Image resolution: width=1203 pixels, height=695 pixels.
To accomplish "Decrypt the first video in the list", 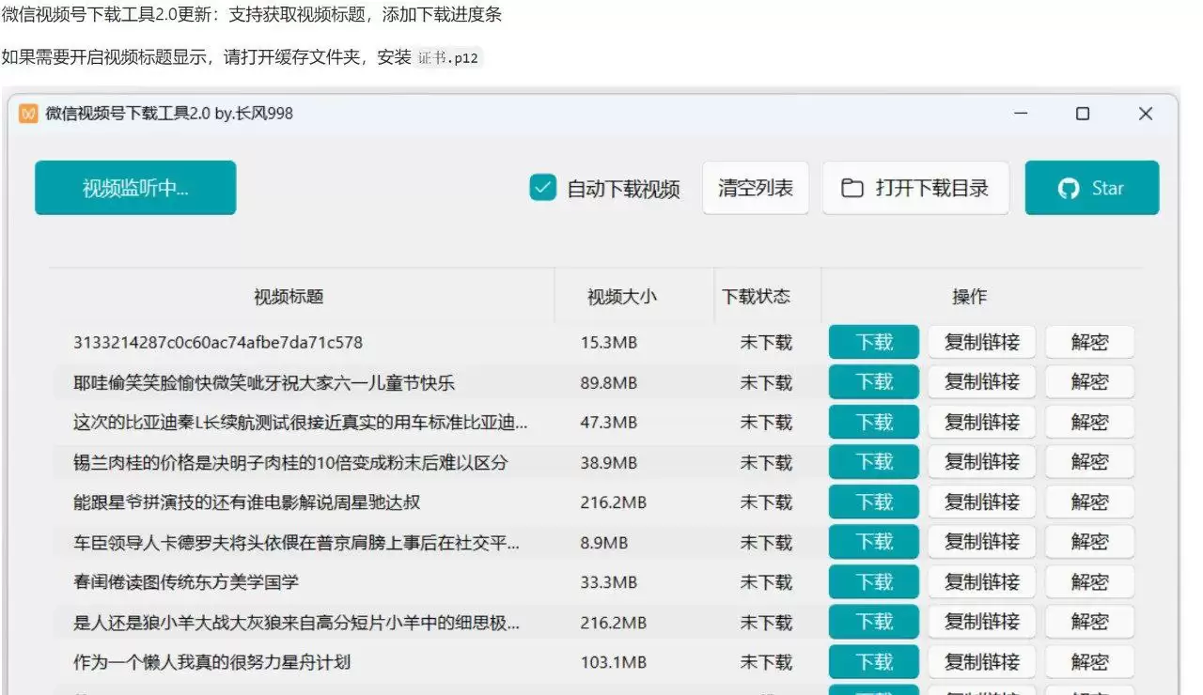I will point(1088,342).
